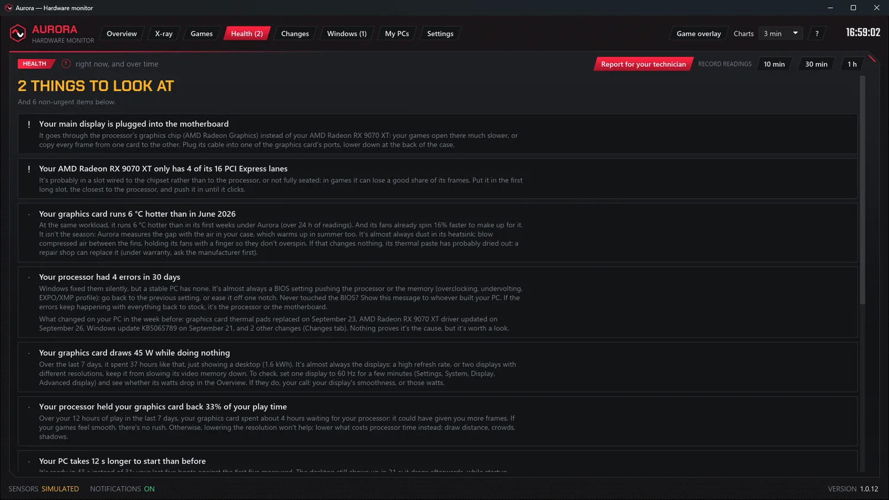Click Report for your technician

(643, 64)
